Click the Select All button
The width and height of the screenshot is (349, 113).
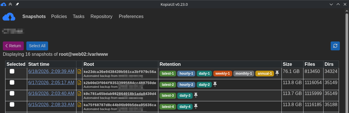point(37,46)
